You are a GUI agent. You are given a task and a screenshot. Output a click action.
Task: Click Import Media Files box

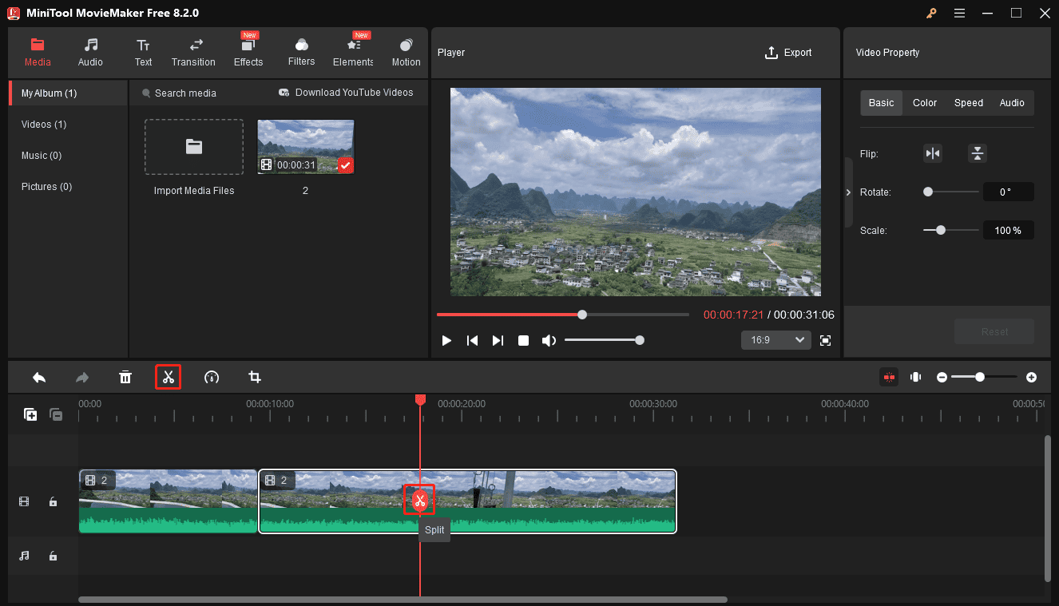194,147
